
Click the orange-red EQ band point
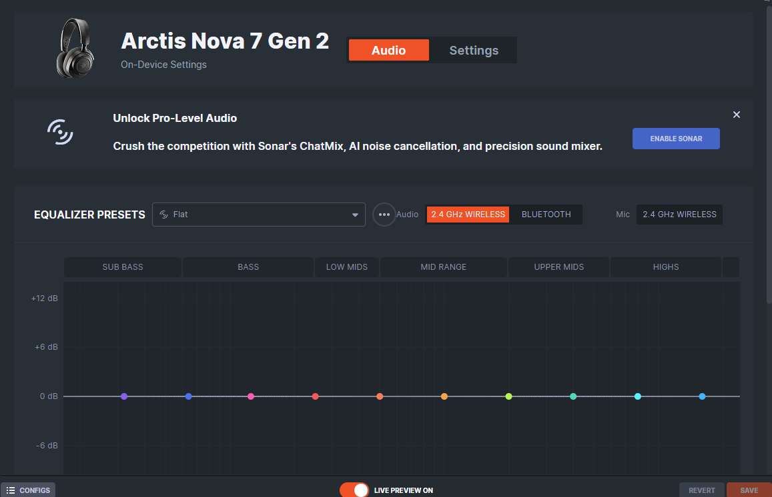tap(380, 396)
